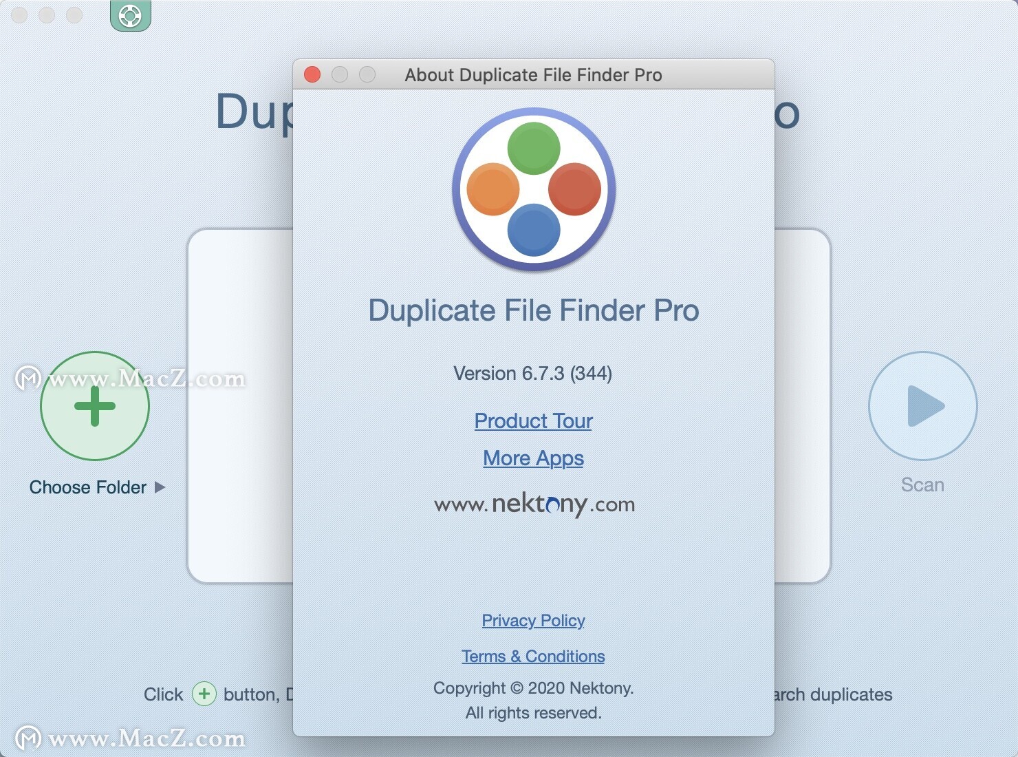Open the More Apps link
1018x757 pixels.
[x=533, y=458]
